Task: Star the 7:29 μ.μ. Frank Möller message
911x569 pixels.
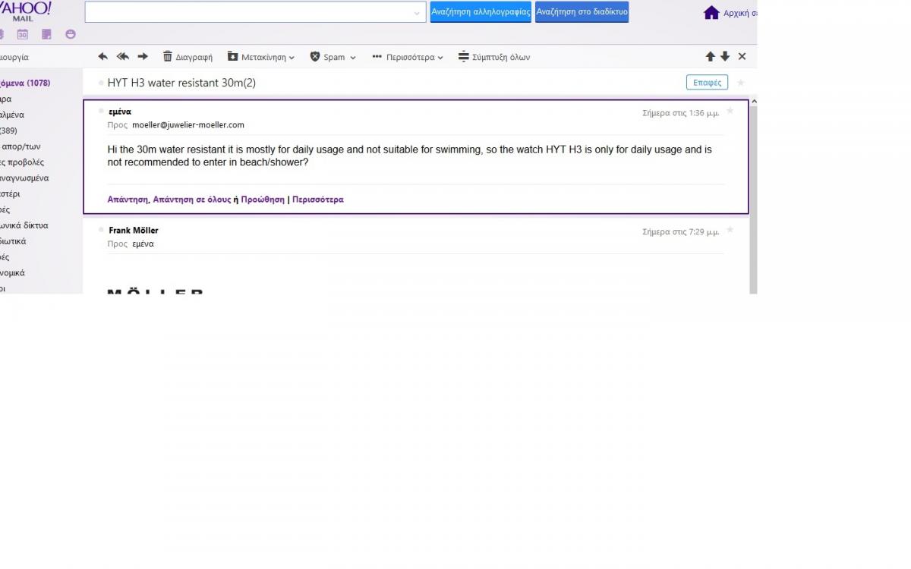Action: coord(730,230)
